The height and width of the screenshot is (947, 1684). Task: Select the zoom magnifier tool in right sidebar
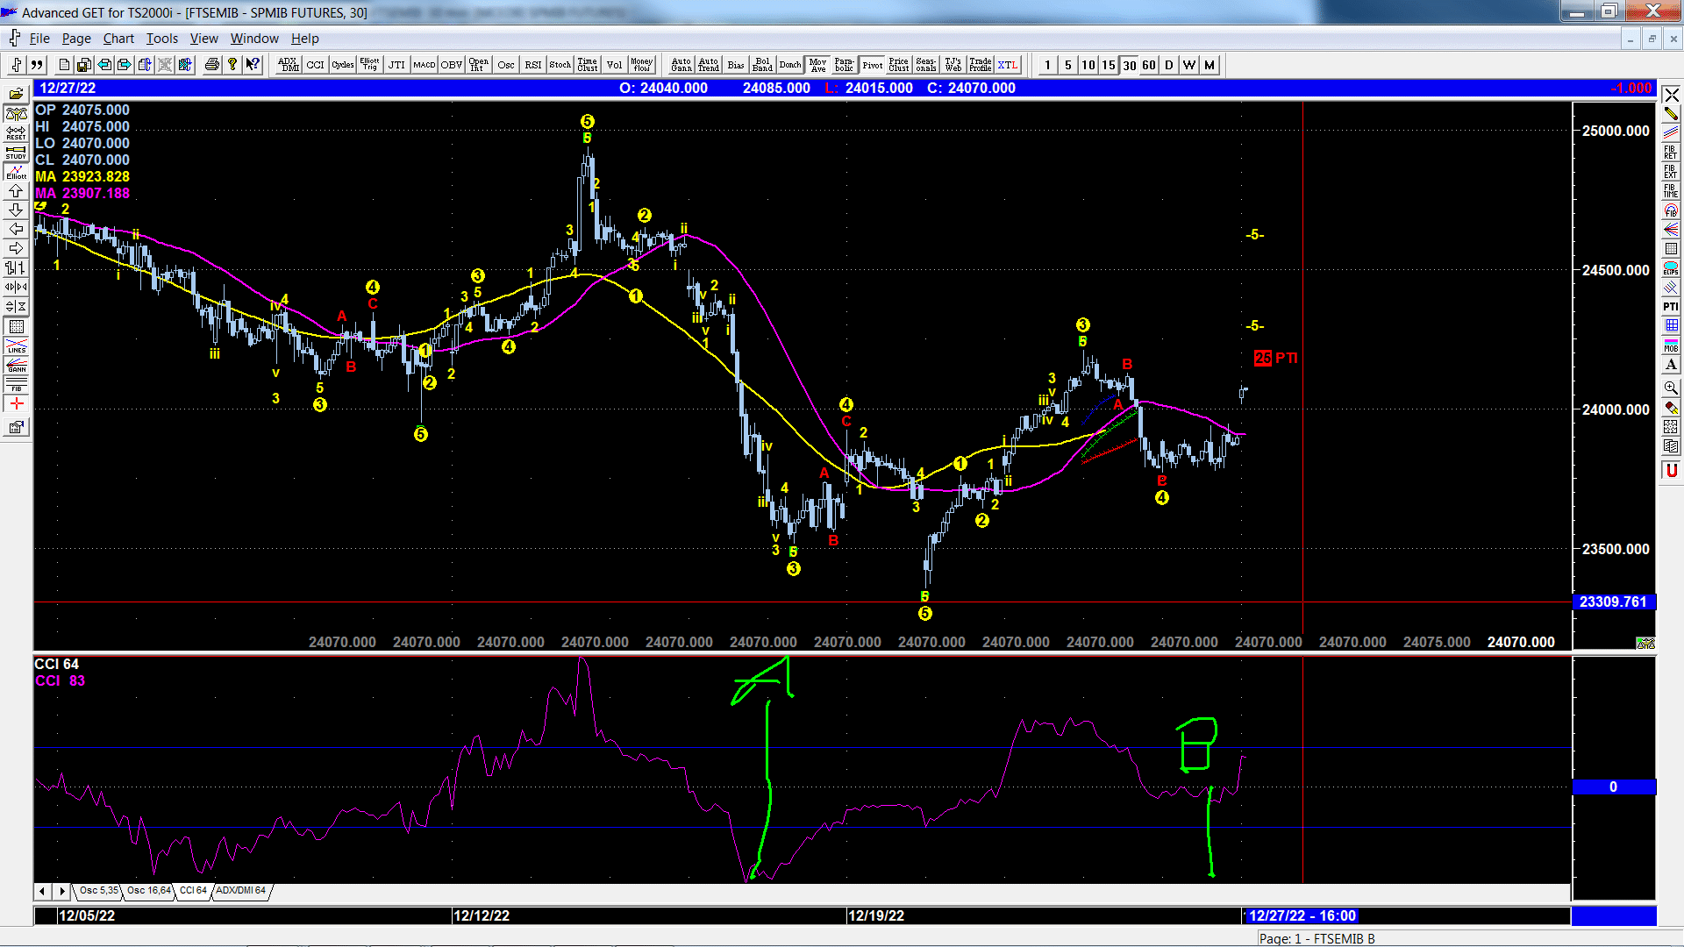(1671, 388)
